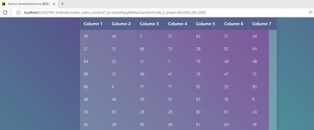The width and height of the screenshot is (314, 130).
Task: Select cell value 49
Action: (227, 61)
